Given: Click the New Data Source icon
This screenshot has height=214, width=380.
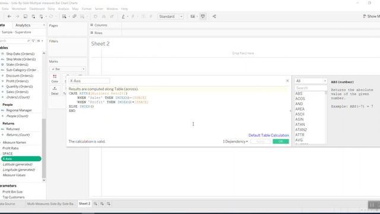Looking at the screenshot, I should point(33,17).
